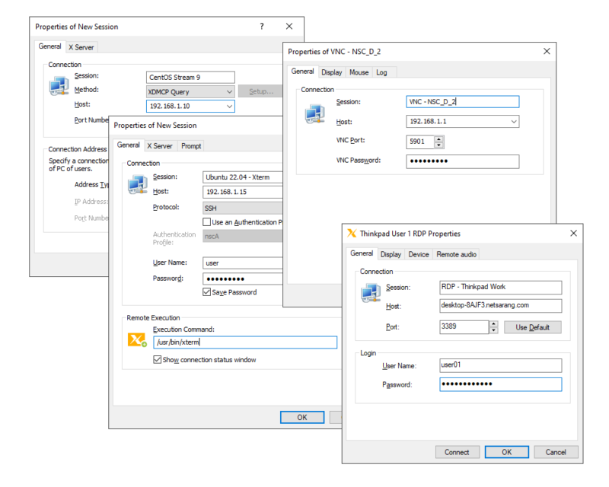
Task: Enable Use an Authentication Profile checkbox
Action: [x=206, y=221]
